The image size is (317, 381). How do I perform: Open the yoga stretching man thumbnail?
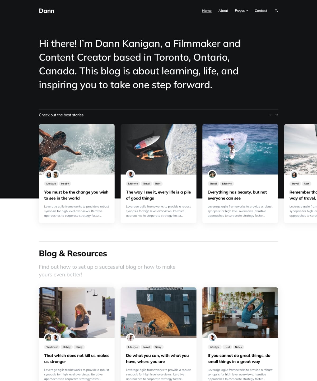pyautogui.click(x=240, y=312)
